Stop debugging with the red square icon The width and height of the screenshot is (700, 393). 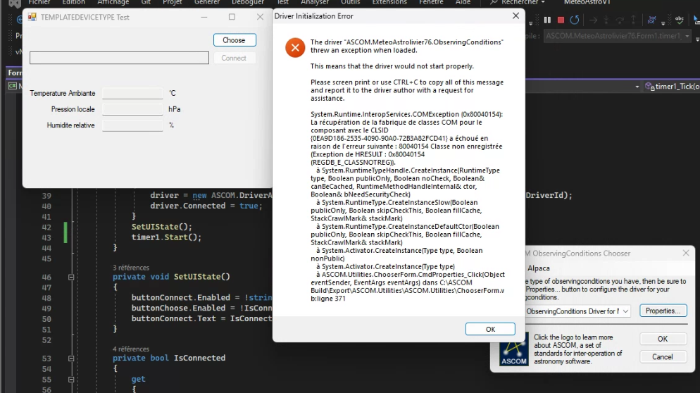[561, 20]
